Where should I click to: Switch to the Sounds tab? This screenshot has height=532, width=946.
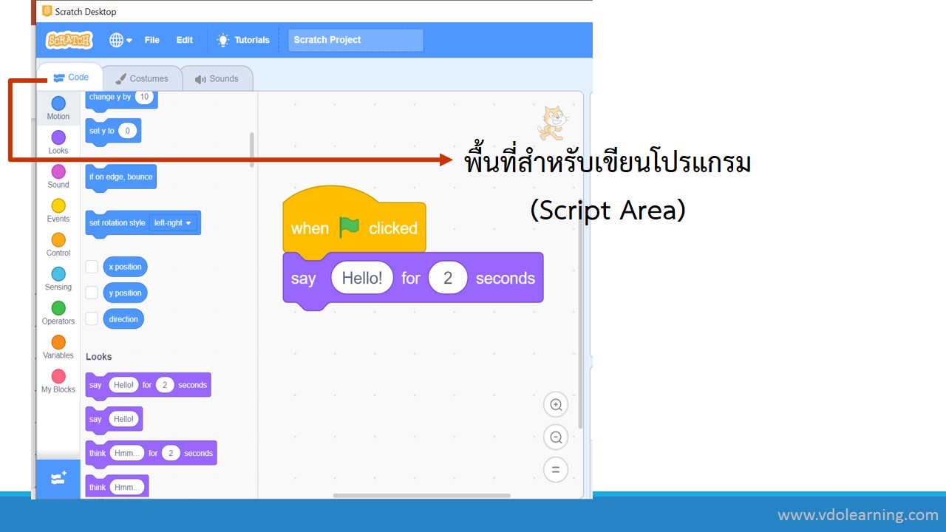[217, 78]
